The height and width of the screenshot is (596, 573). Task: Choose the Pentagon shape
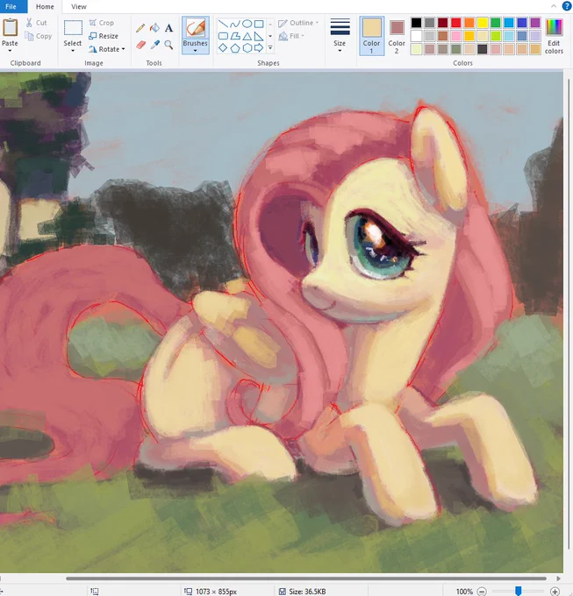coord(235,48)
